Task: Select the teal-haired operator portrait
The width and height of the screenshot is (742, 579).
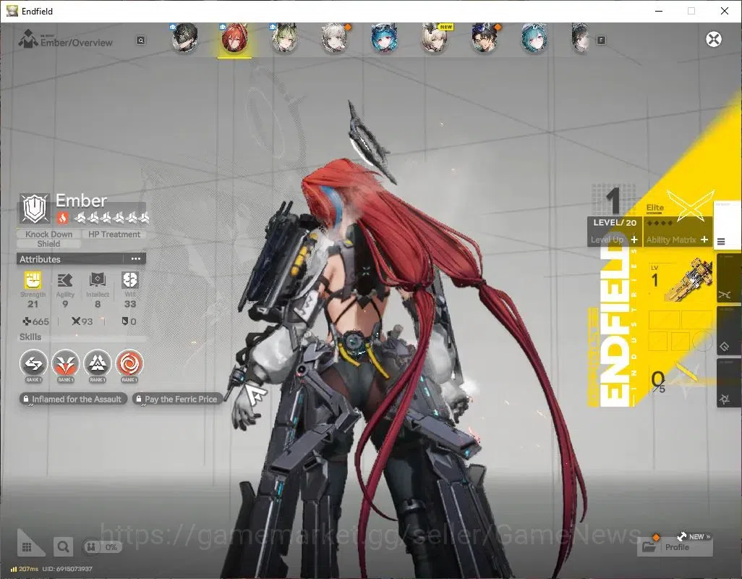Action: [x=534, y=38]
